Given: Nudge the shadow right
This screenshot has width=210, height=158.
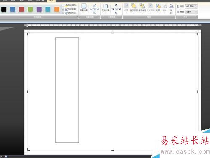Looking at the screenshot, I should (x=98, y=9).
